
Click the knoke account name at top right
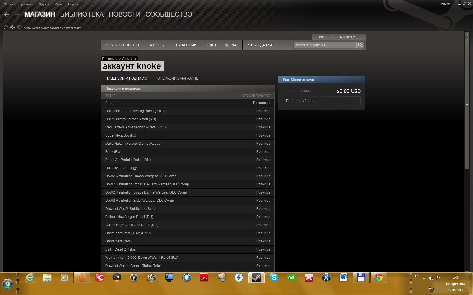point(445,4)
